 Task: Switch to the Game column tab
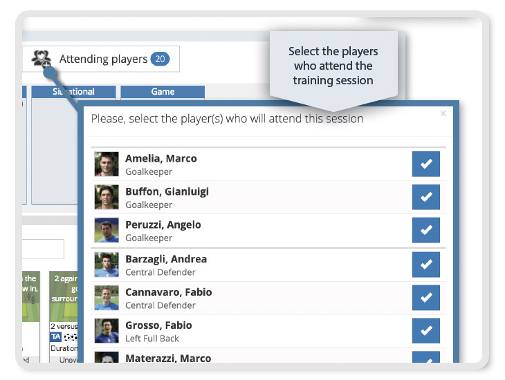pos(163,92)
